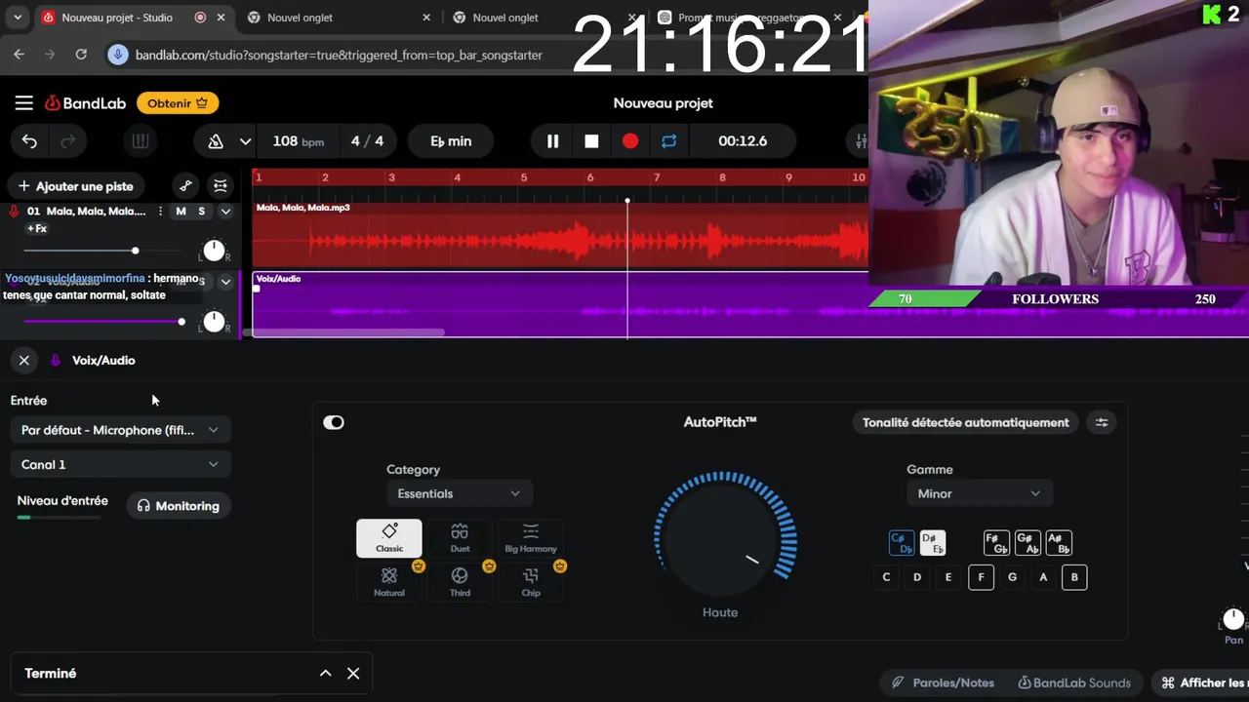
Task: Open the mixer sliders icon
Action: pyautogui.click(x=860, y=141)
